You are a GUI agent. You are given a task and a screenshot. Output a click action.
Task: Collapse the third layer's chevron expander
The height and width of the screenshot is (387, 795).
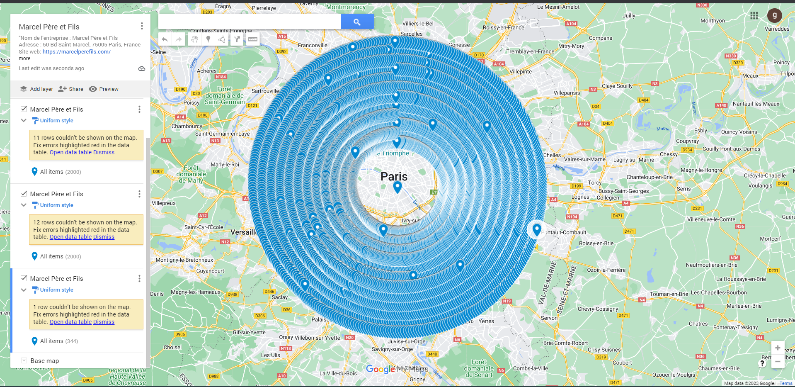click(24, 290)
